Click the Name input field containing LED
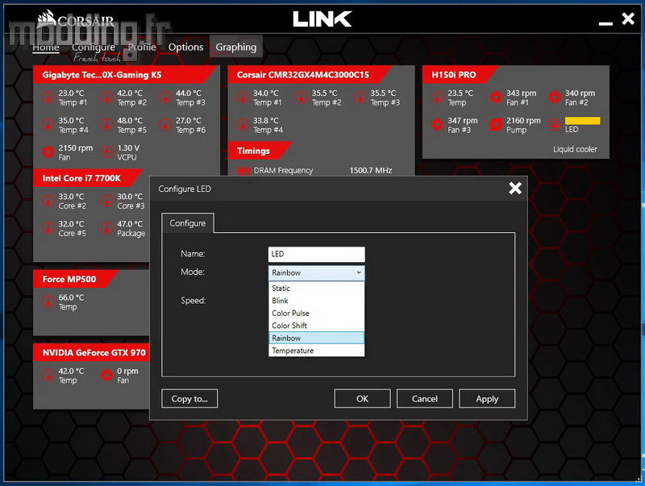The height and width of the screenshot is (486, 645). [x=316, y=254]
